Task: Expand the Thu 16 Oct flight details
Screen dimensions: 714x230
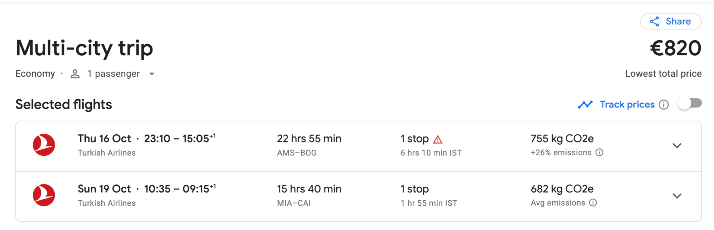Action: [677, 146]
